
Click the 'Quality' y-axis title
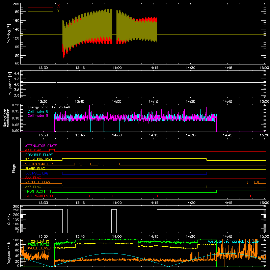point(9,219)
